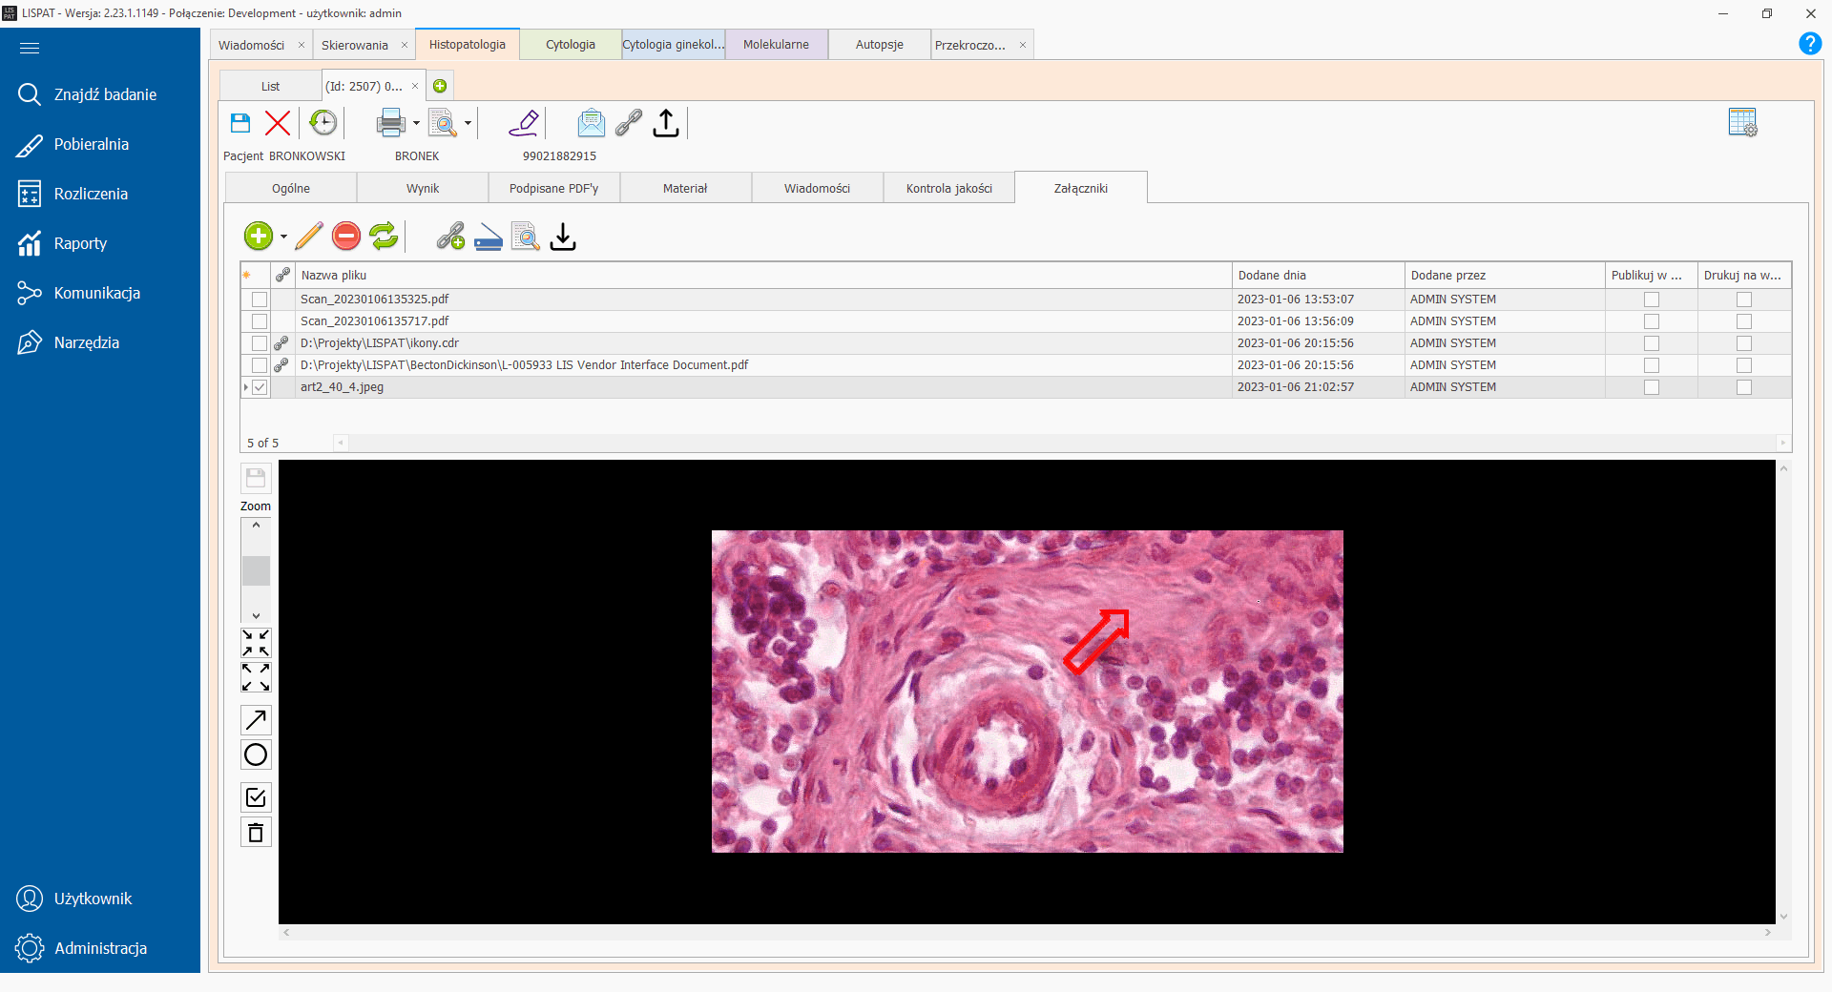Viewport: 1832px width, 992px height.
Task: Click the pencil edit attachment icon
Action: pos(308,237)
